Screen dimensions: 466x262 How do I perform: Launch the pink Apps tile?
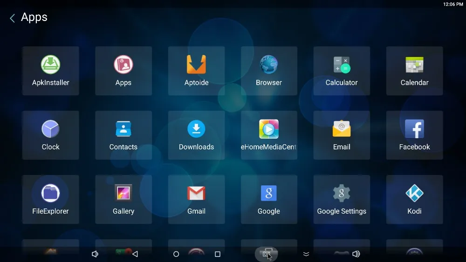click(x=123, y=71)
